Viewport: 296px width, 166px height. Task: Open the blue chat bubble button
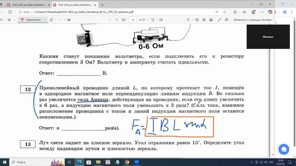[x=284, y=149]
